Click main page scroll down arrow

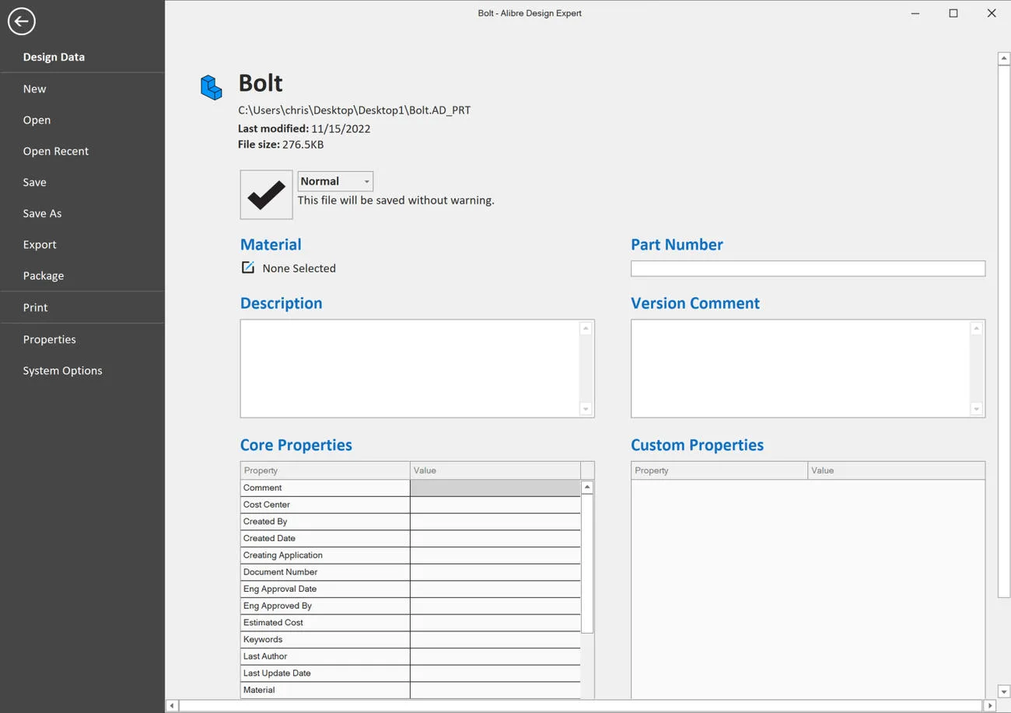1004,691
